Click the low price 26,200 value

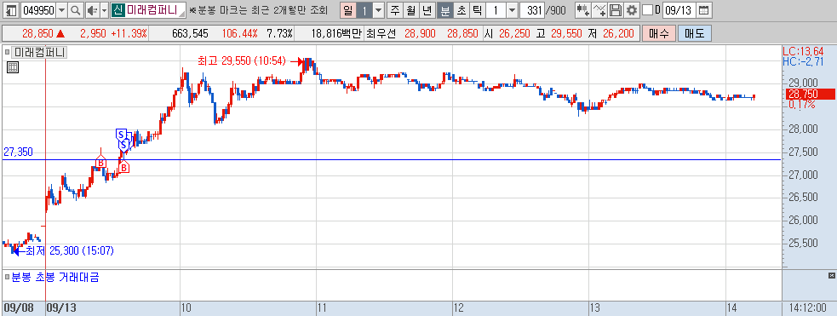click(x=618, y=33)
